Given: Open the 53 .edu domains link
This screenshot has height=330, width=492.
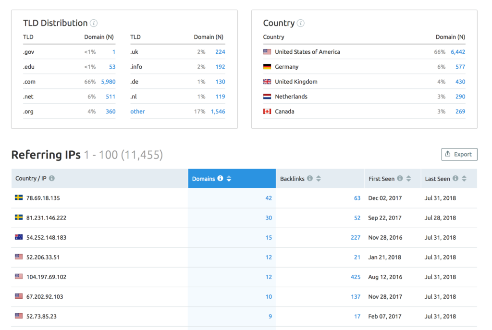Looking at the screenshot, I should [112, 67].
